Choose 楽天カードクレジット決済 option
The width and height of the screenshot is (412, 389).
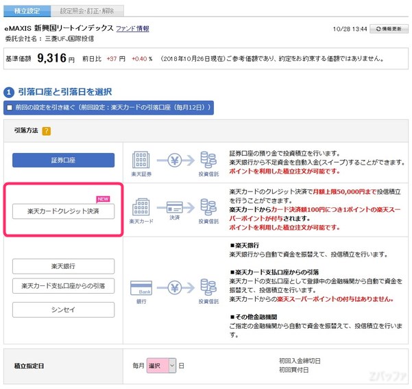point(63,211)
